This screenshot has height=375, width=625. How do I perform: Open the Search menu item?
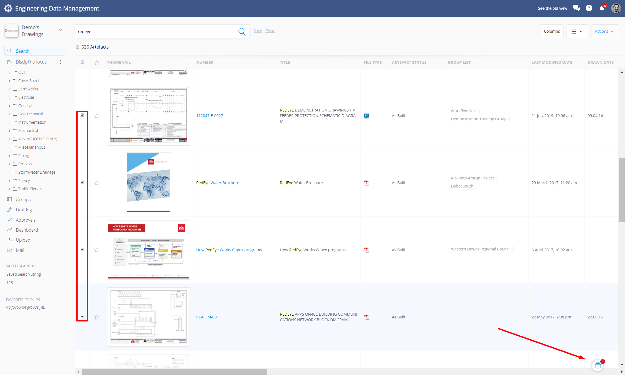(35, 51)
